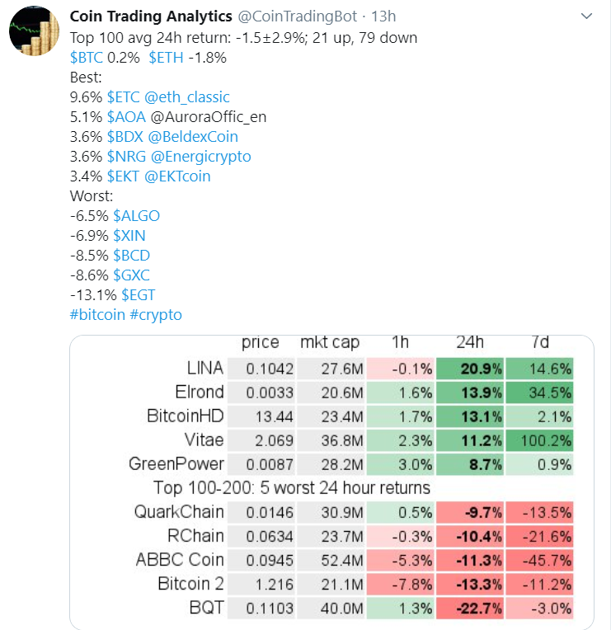Open the attached returns table image
The height and width of the screenshot is (630, 611).
pos(331,478)
